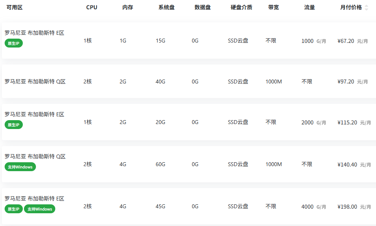Click the 数据盘 column header
This screenshot has height=226, width=376.
pos(202,7)
